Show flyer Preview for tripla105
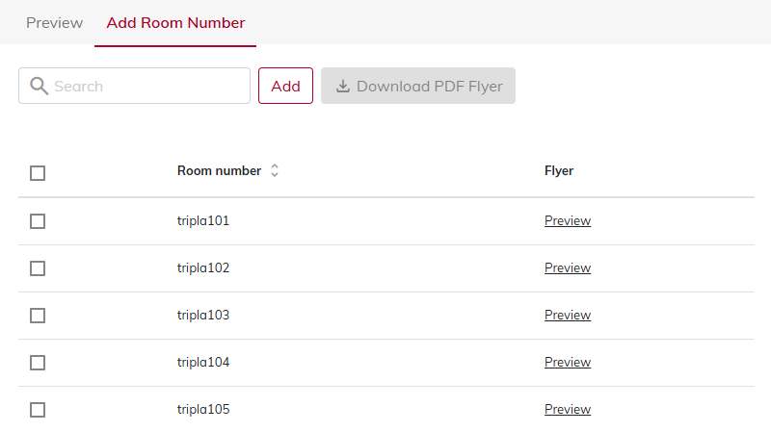 568,409
